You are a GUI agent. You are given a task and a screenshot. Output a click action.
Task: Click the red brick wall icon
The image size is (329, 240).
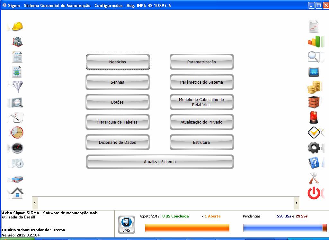[x=314, y=102]
